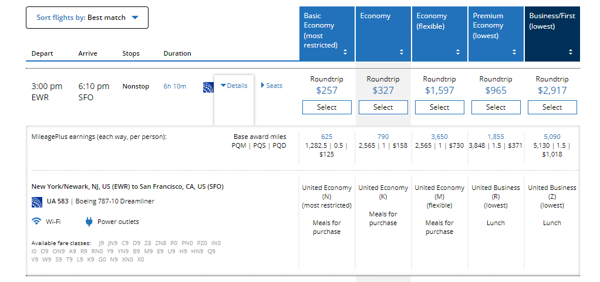Click the Nonstop label
This screenshot has width=600, height=282.
(136, 86)
